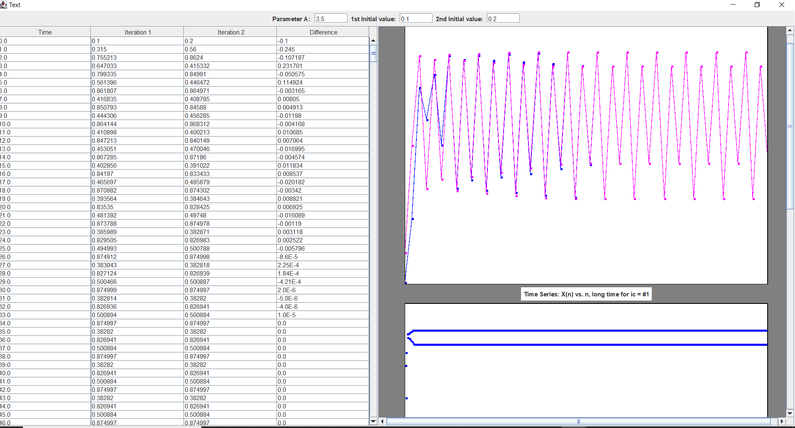Click the scroll up arrow on the table scrollbar
The image size is (795, 428).
(373, 40)
